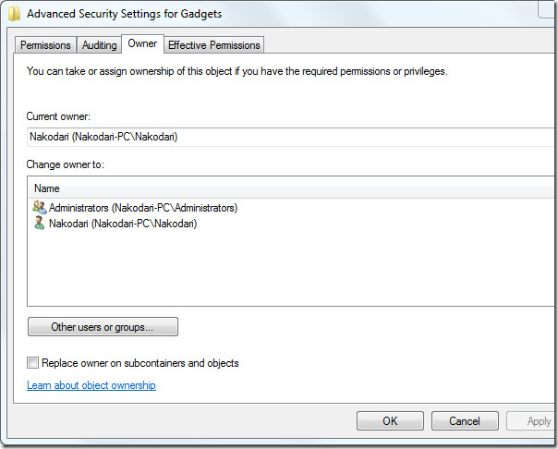The width and height of the screenshot is (558, 449).
Task: Click the folder icon in title bar
Action: (x=14, y=14)
